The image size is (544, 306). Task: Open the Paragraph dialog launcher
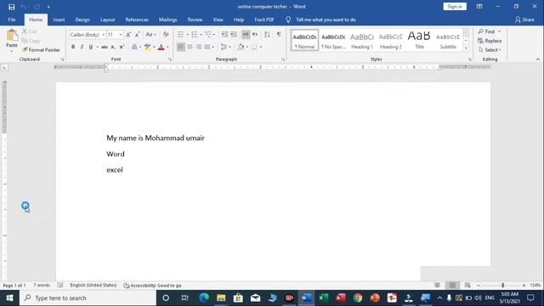[x=283, y=59]
